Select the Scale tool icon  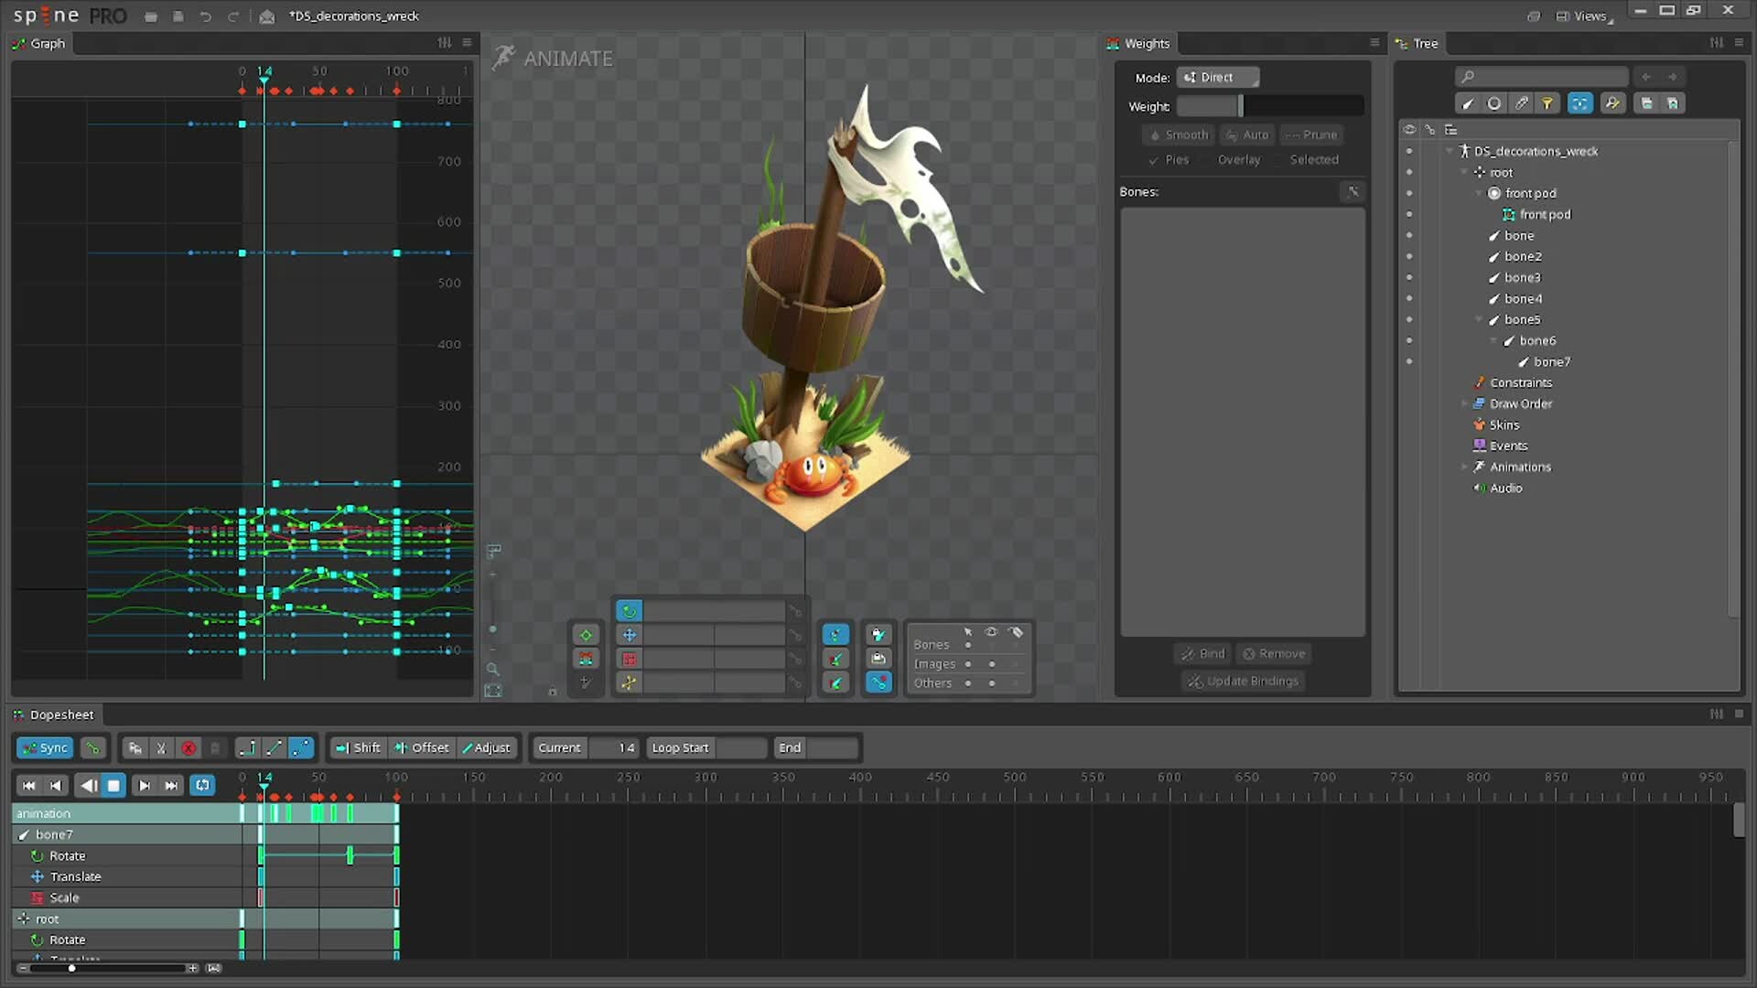pyautogui.click(x=629, y=659)
